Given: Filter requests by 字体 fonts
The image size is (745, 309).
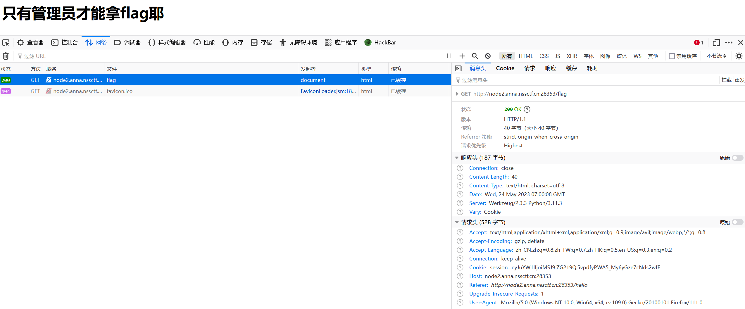Looking at the screenshot, I should tap(589, 56).
